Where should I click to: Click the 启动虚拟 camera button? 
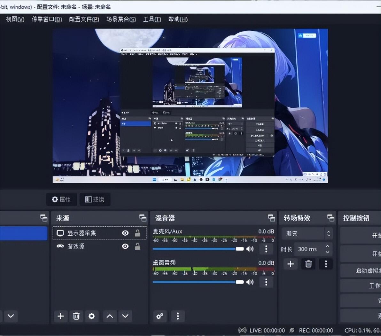pyautogui.click(x=361, y=271)
